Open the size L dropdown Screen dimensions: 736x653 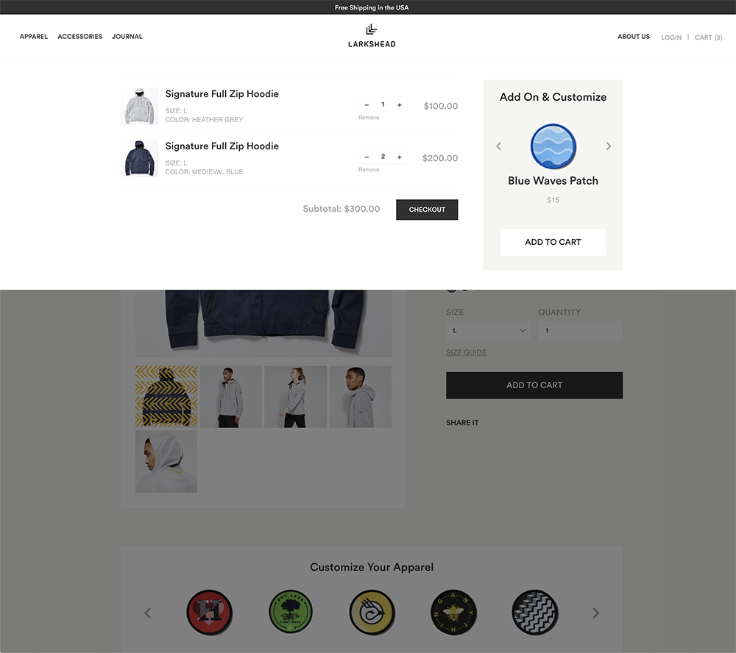pyautogui.click(x=488, y=331)
